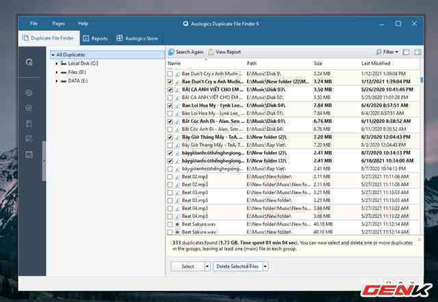Open the Auslogics Store tab
This screenshot has height=302, width=438.
pyautogui.click(x=137, y=38)
